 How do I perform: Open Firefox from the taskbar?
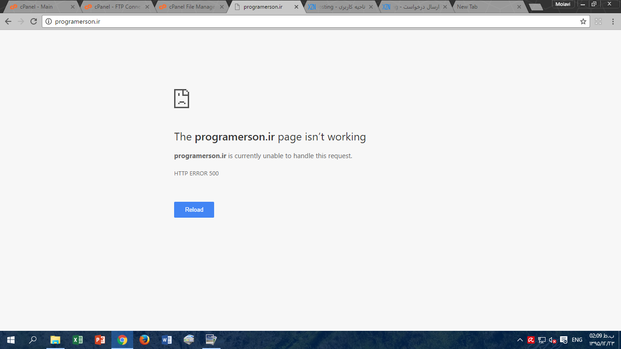tap(145, 339)
